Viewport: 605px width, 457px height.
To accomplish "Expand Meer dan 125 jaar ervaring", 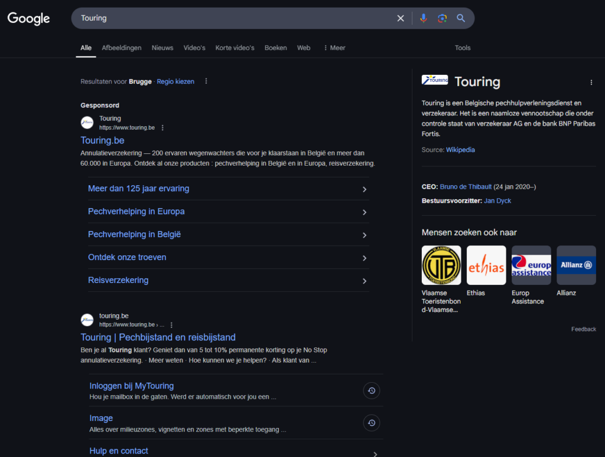I will click(229, 189).
